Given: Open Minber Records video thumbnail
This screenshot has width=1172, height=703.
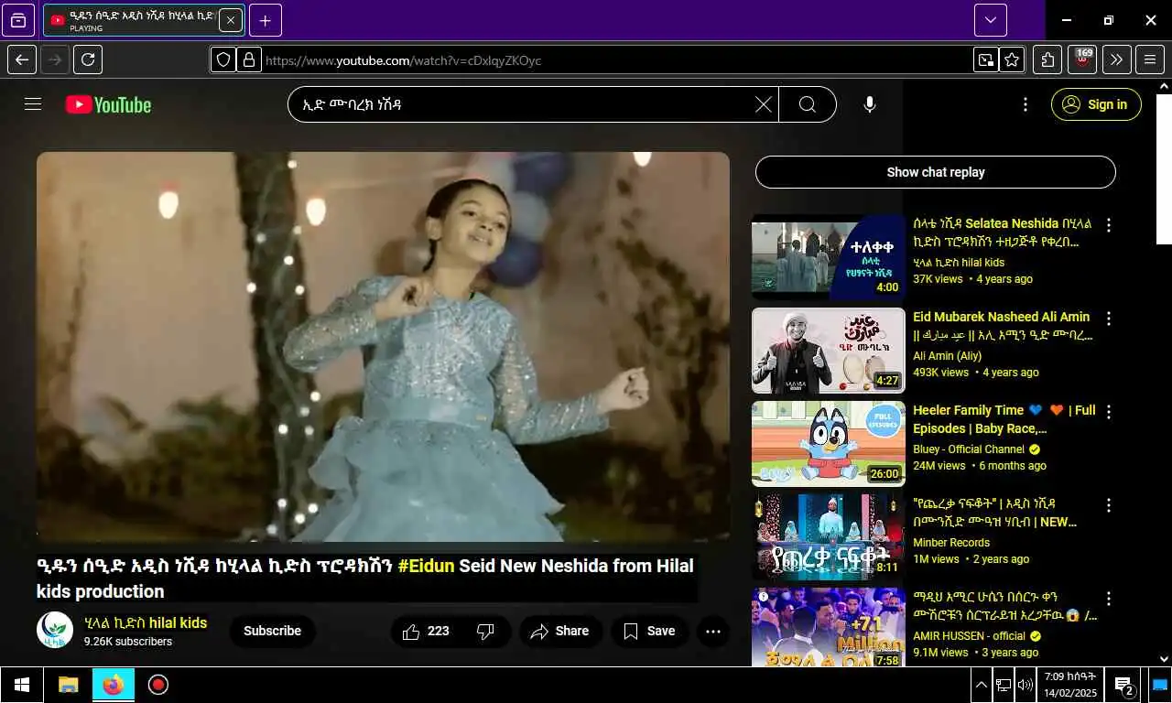Looking at the screenshot, I should 828,537.
